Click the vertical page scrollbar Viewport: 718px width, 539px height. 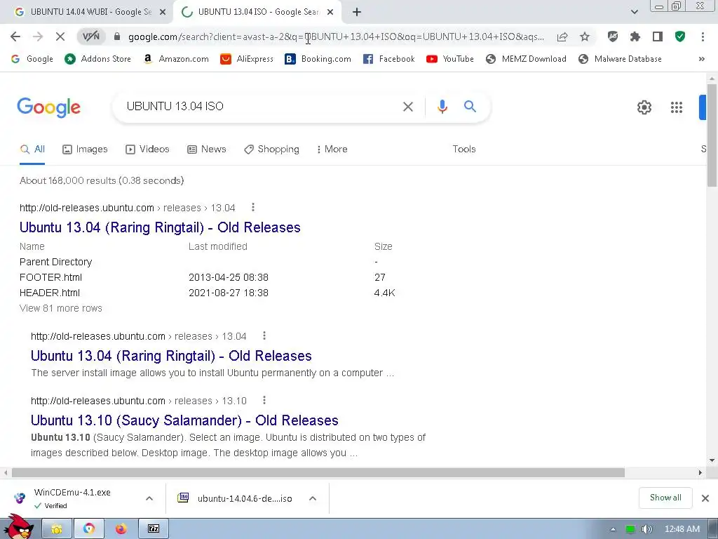[x=712, y=135]
